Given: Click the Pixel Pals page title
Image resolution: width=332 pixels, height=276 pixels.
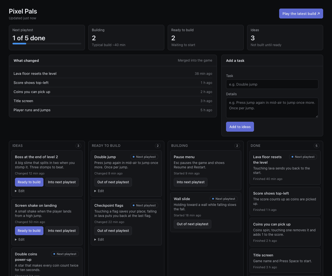Looking at the screenshot, I should click(x=23, y=11).
